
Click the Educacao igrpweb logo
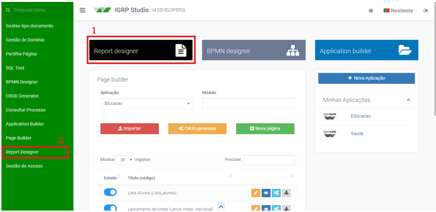(329, 116)
